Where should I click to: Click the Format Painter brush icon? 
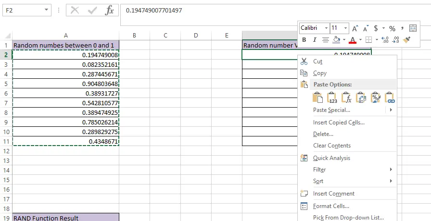click(407, 40)
